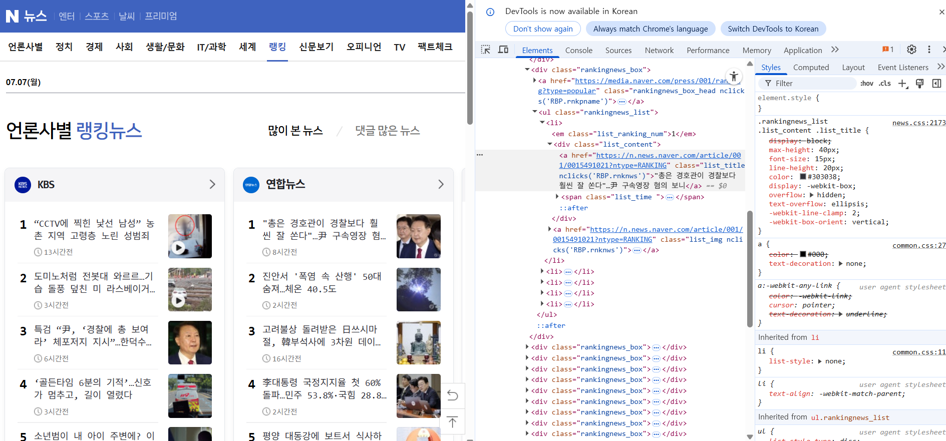This screenshot has width=946, height=441.
Task: Click the accessibility floating icon in Elements
Action: [734, 77]
